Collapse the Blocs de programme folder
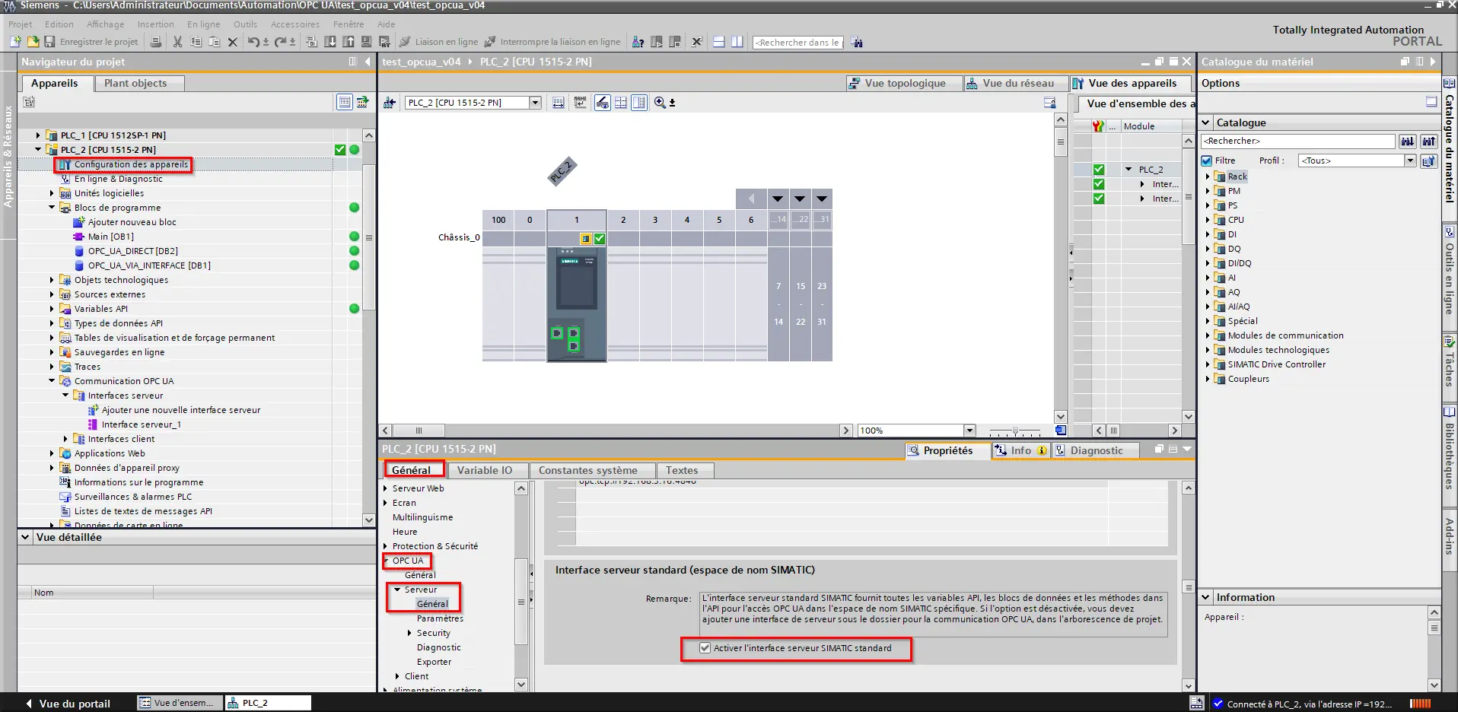 52,208
